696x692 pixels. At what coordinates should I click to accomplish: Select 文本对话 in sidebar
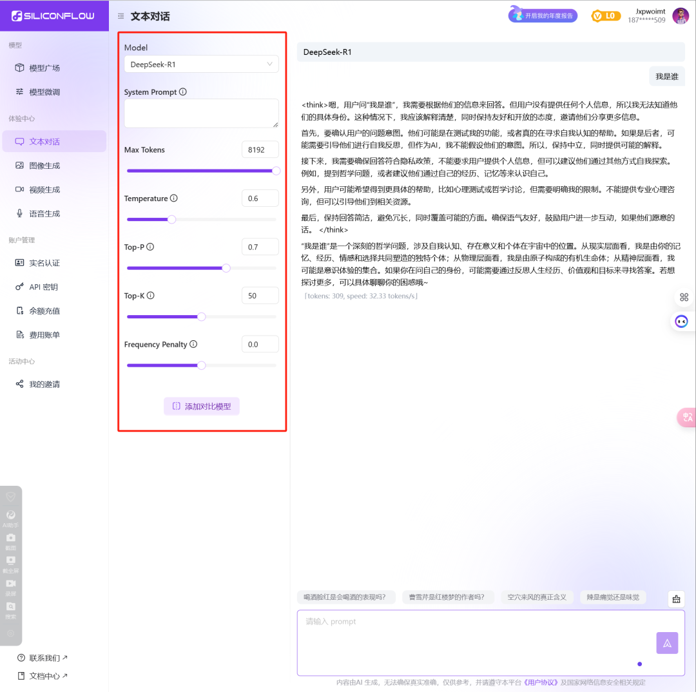click(54, 142)
